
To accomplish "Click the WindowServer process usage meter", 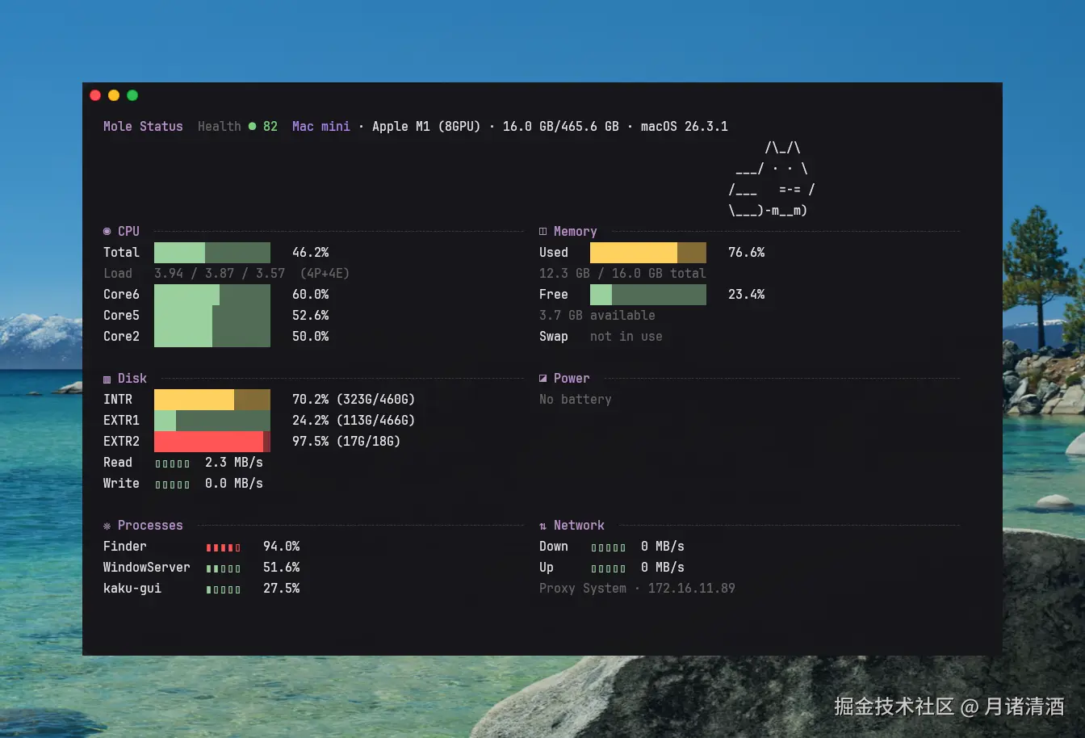I will coord(224,568).
